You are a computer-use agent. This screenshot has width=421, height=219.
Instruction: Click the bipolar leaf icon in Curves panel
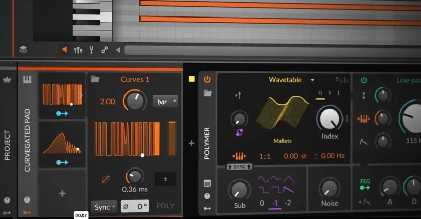(x=105, y=179)
